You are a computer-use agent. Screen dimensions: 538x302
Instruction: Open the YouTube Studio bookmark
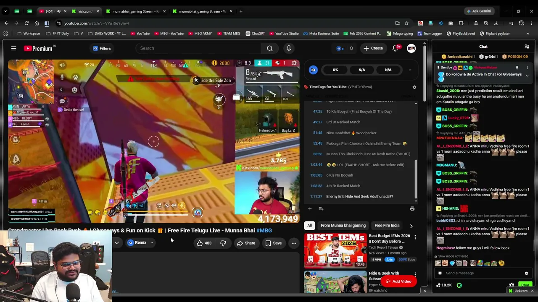pos(284,34)
